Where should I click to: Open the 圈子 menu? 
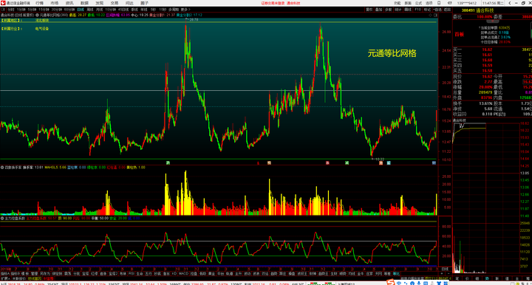pyautogui.click(x=144, y=3)
